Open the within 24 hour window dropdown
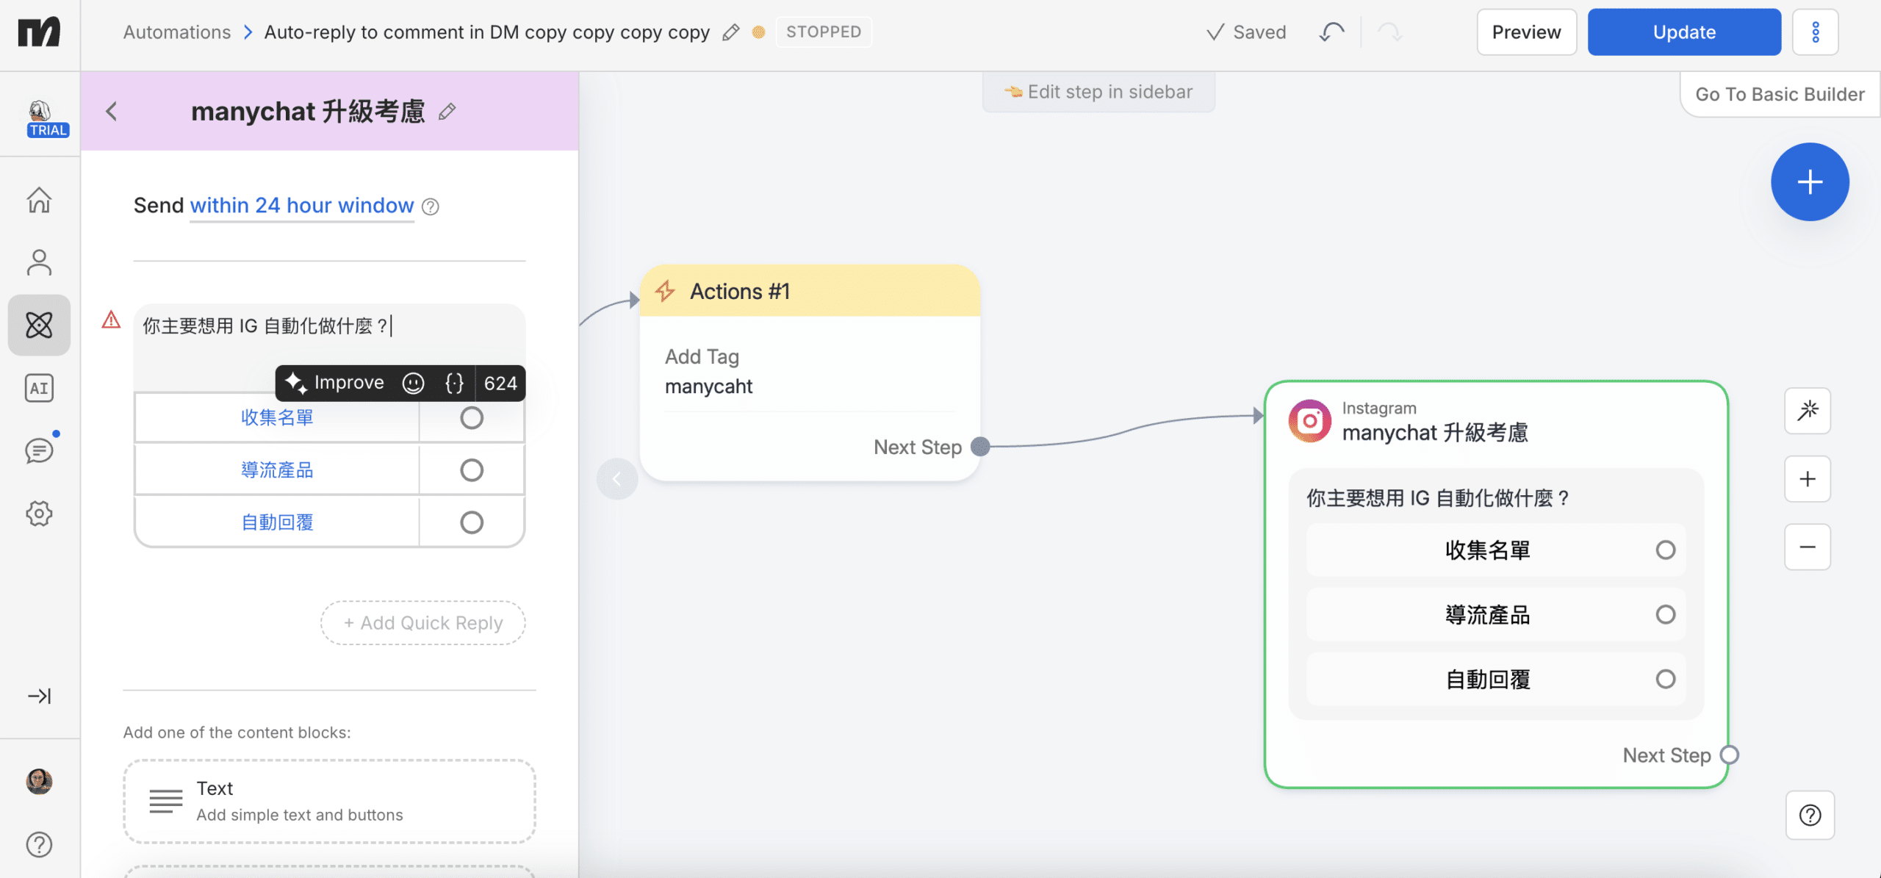The width and height of the screenshot is (1881, 878). point(302,206)
